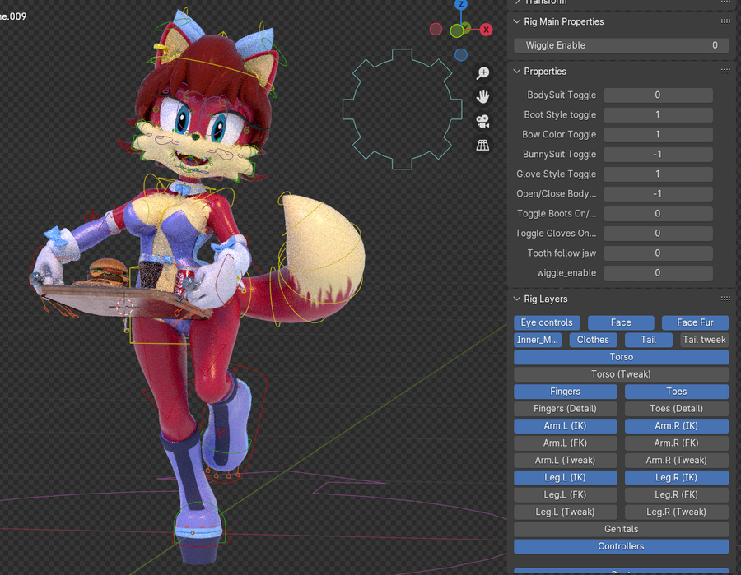Select the Zoom viewport icon
The width and height of the screenshot is (741, 575).
482,72
